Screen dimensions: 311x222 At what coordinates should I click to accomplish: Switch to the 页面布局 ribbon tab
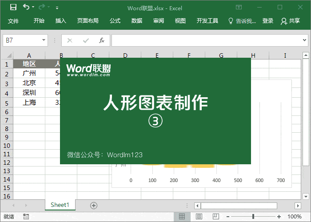pyautogui.click(x=88, y=20)
